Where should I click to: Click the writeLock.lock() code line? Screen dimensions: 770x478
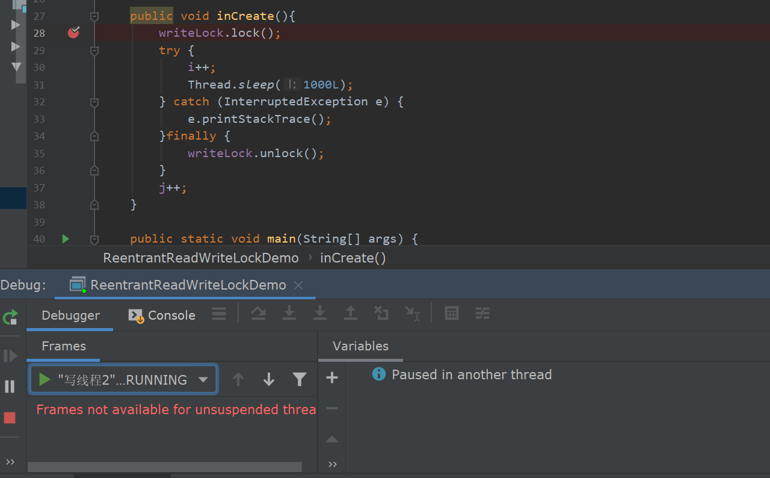coord(220,33)
